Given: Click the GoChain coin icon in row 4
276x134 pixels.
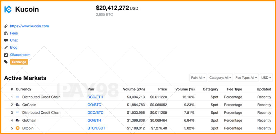Looking at the screenshot, I should 18,120.
